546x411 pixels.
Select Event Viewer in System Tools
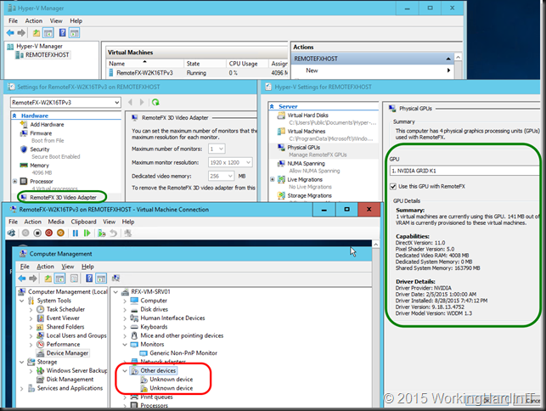point(63,318)
